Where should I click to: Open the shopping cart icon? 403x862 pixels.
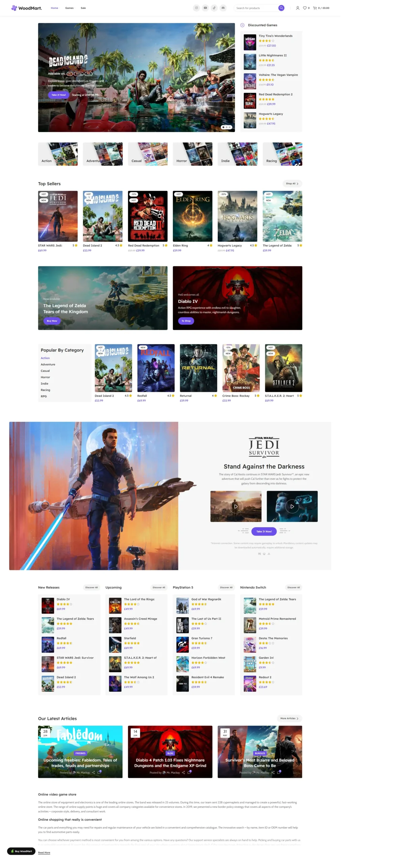coord(315,8)
